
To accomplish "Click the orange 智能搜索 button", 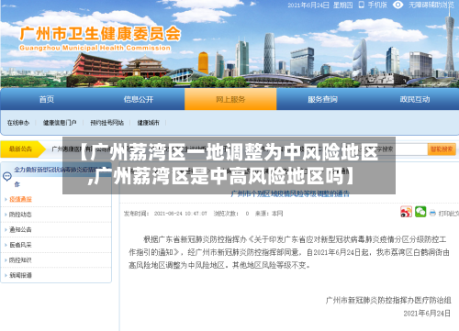I will pos(442,149).
